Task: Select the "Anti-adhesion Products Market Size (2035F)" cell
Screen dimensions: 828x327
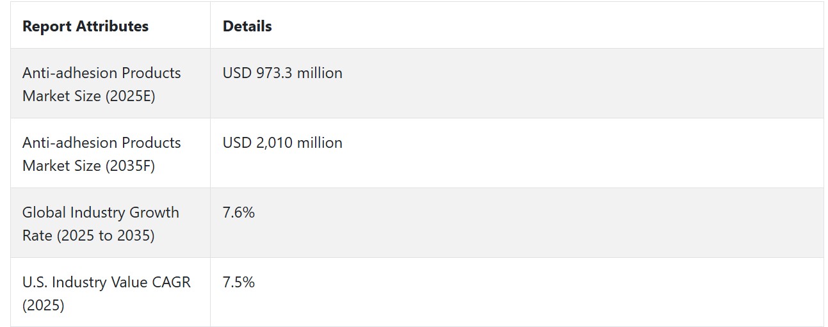Action: click(x=110, y=154)
